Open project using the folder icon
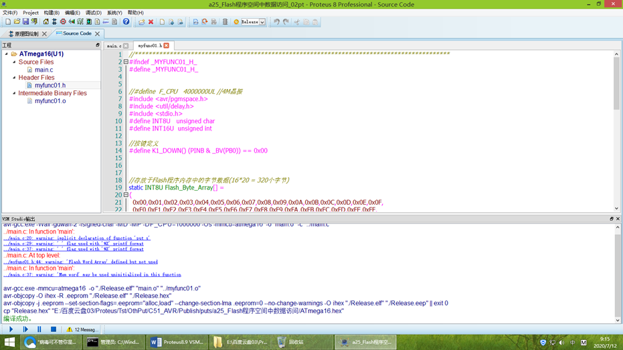The image size is (623, 350). (17, 22)
